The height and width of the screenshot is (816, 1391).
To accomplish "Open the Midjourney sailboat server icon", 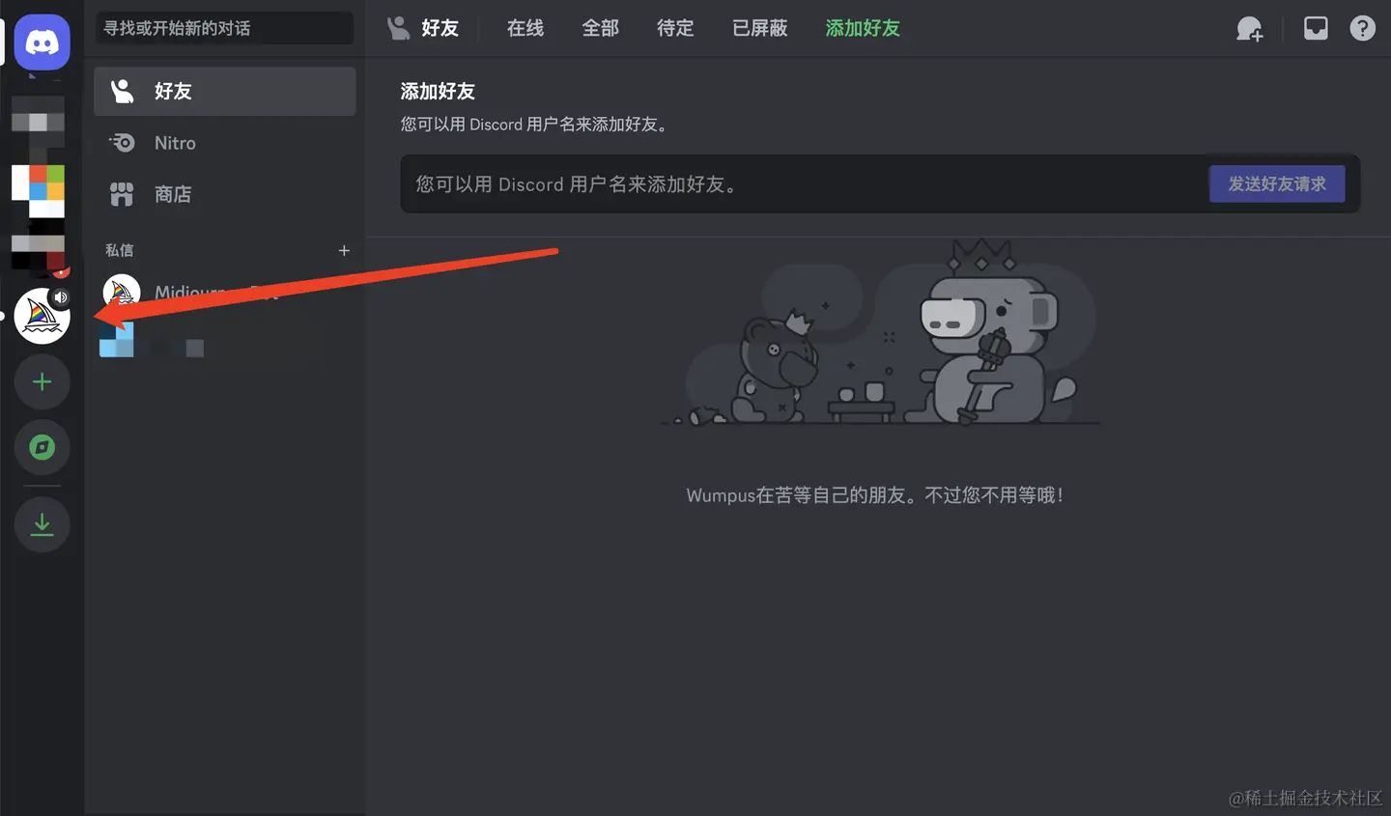I will [42, 315].
